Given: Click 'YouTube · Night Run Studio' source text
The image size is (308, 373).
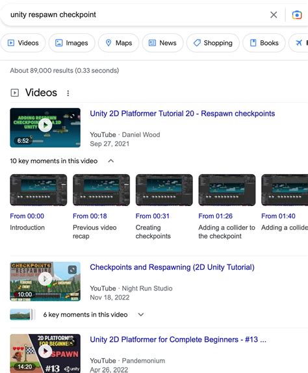Looking at the screenshot, I should pos(131,289).
